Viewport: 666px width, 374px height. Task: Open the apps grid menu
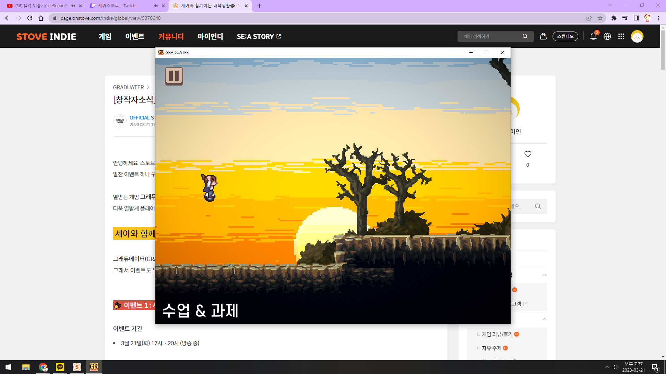pos(621,36)
